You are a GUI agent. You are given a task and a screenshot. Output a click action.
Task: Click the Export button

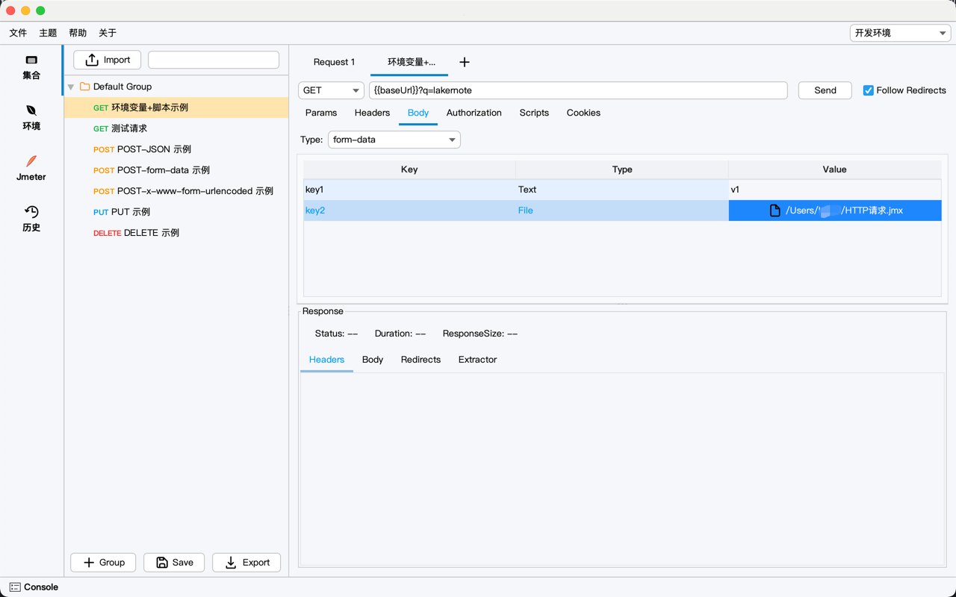point(246,563)
